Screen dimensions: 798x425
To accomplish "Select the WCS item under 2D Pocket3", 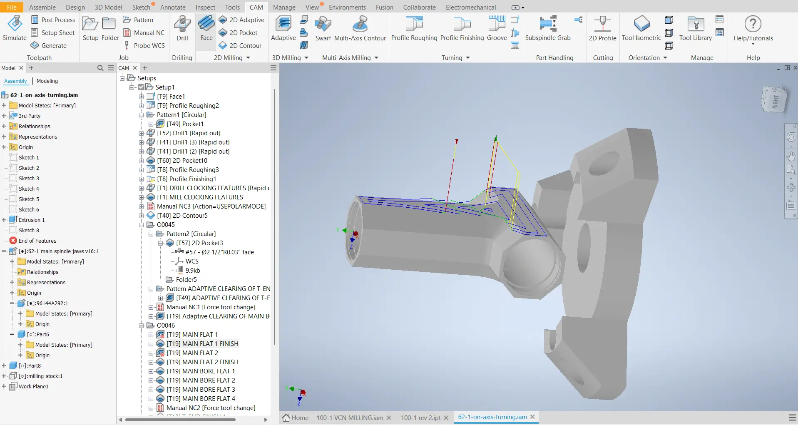I will point(192,261).
